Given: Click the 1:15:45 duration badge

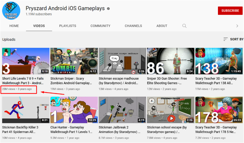Looking at the screenshot, I should point(236,71).
